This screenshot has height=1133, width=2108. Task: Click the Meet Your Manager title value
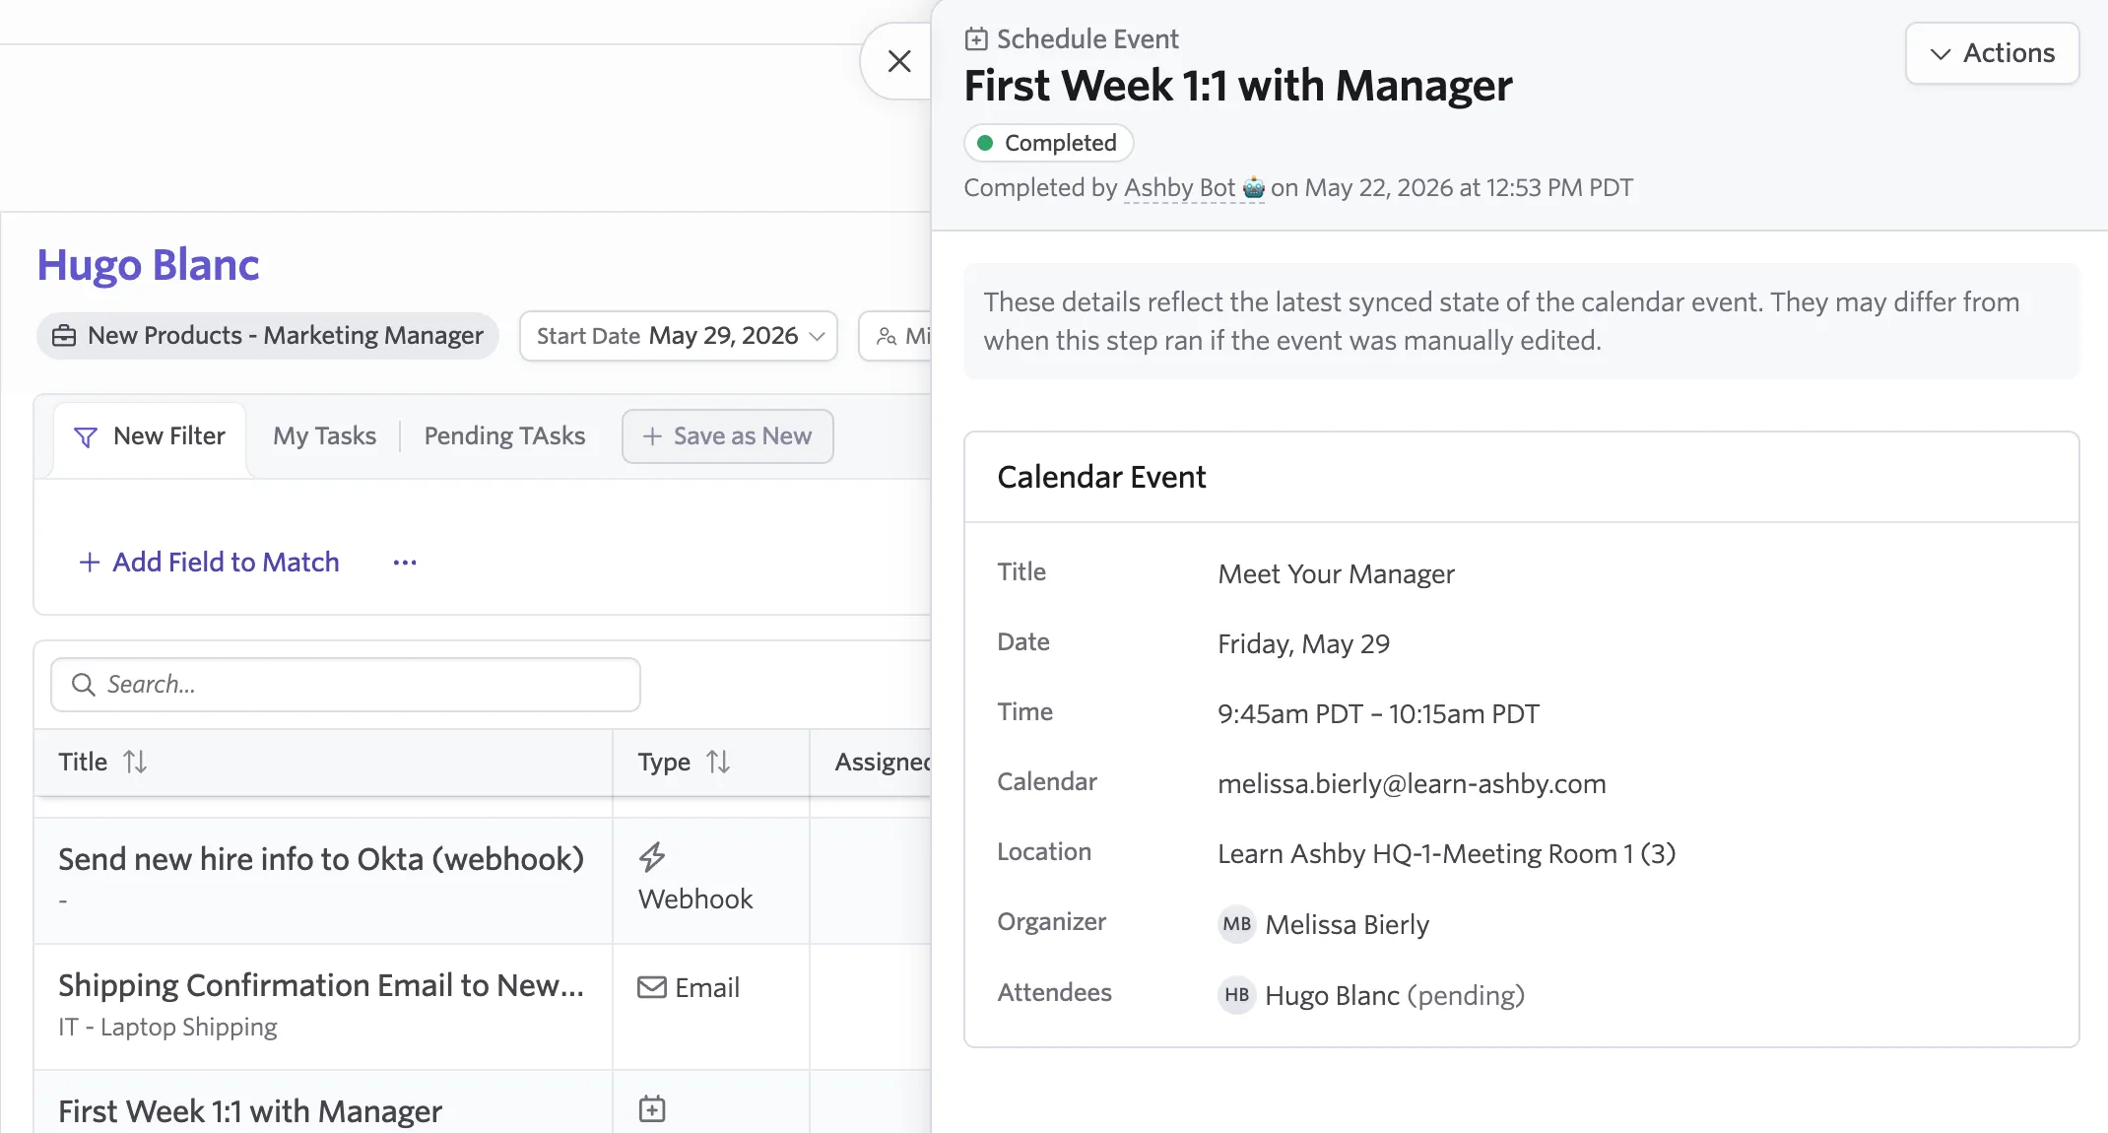click(1336, 574)
